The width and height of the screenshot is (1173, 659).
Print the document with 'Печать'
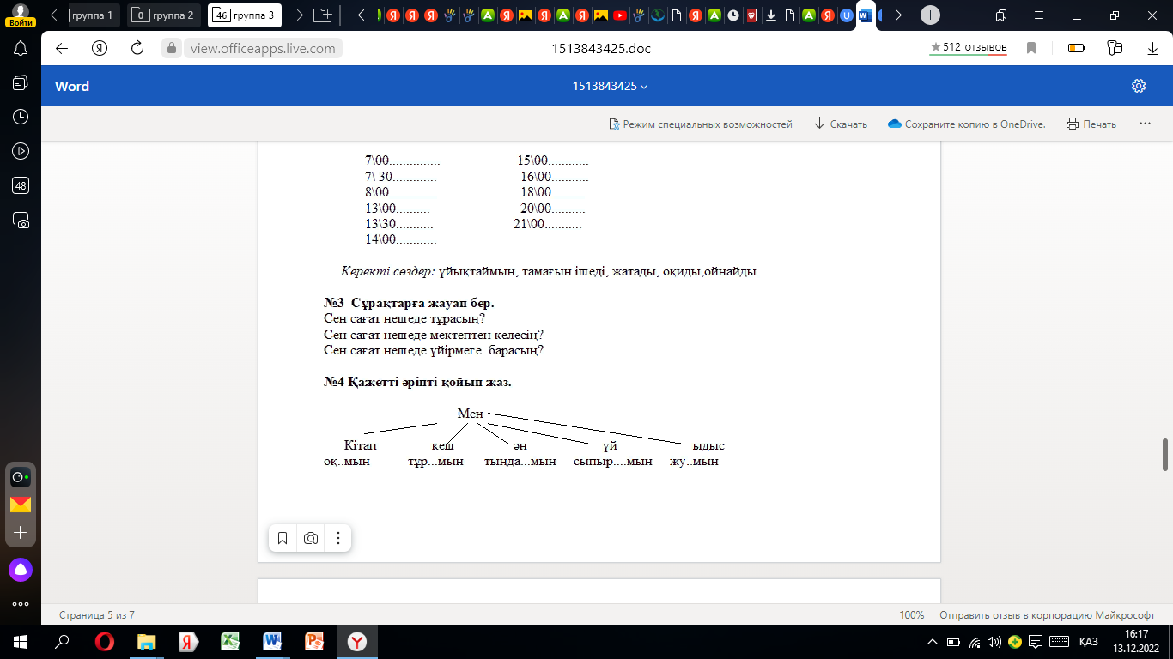click(x=1091, y=124)
